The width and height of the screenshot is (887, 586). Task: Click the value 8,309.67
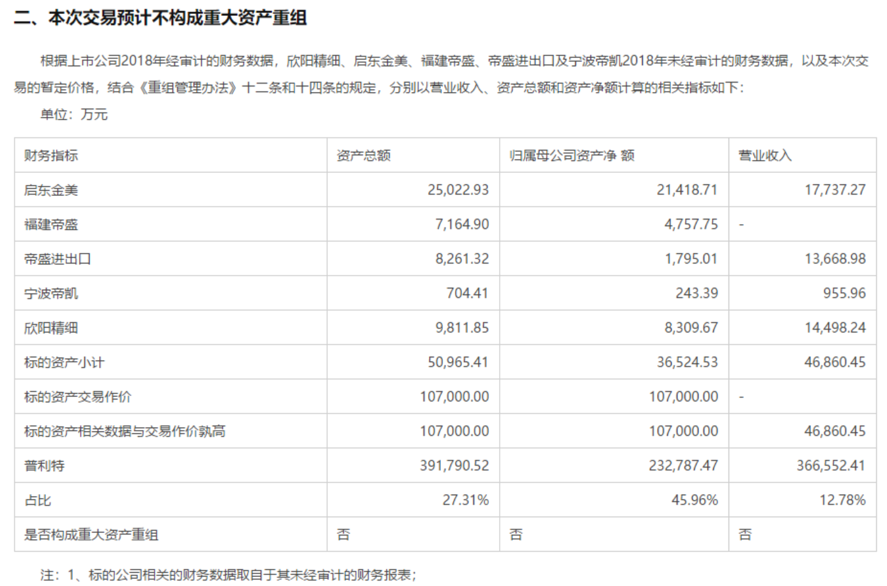pos(691,327)
